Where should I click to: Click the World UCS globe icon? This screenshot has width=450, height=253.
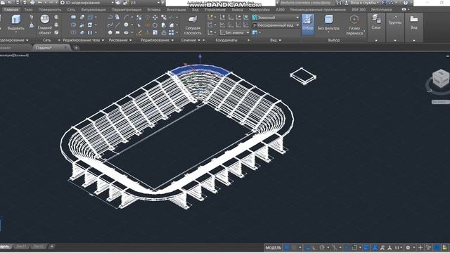click(246, 17)
